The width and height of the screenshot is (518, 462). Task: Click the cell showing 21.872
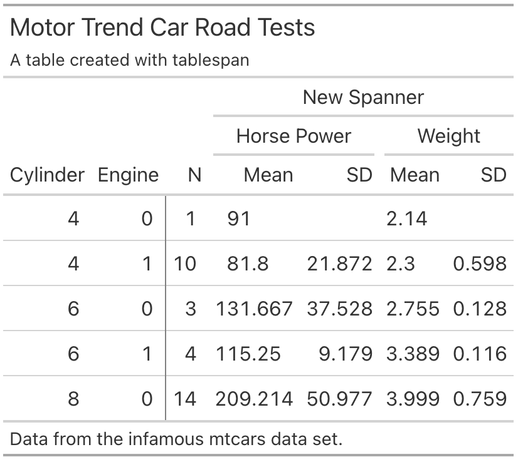[x=339, y=264]
